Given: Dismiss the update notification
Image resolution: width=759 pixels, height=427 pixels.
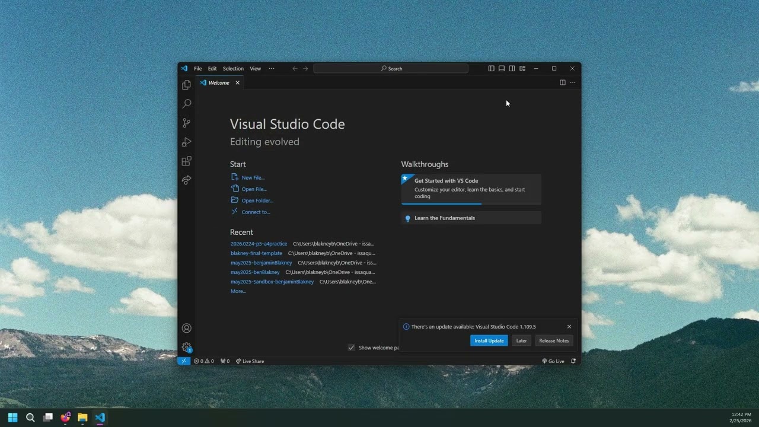Looking at the screenshot, I should tap(569, 327).
